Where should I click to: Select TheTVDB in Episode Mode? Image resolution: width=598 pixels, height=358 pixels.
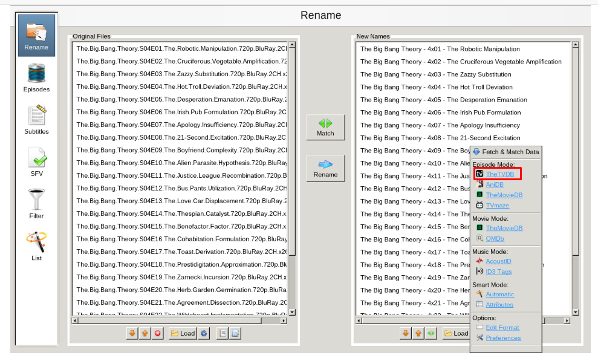pyautogui.click(x=501, y=174)
